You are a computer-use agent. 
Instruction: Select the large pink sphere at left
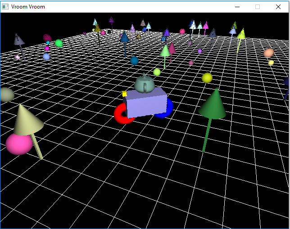[19, 144]
